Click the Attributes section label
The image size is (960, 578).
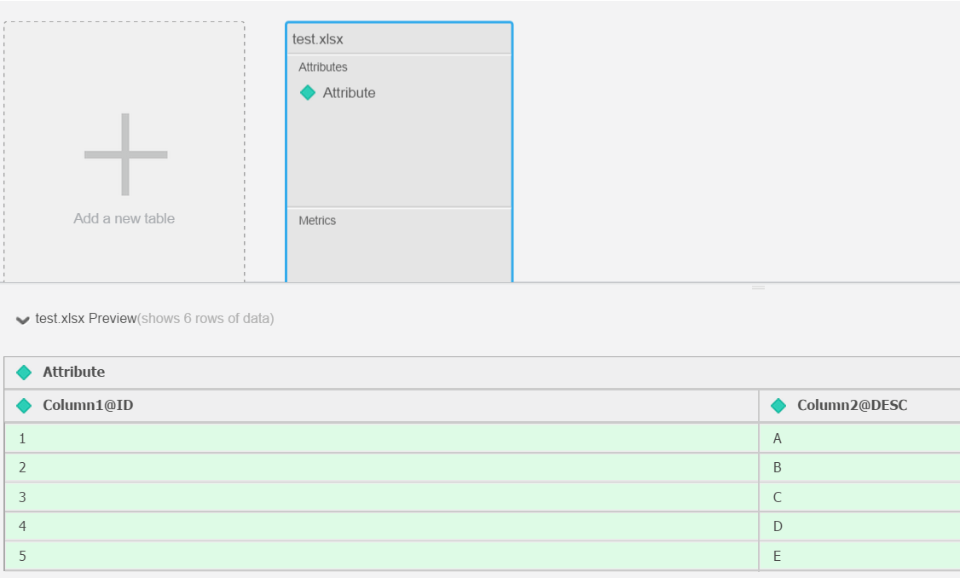click(x=323, y=67)
